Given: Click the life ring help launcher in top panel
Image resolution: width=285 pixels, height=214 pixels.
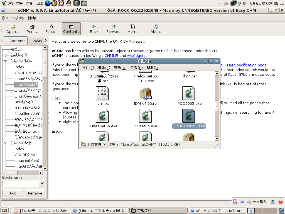Looking at the screenshot, I should (60, 3).
